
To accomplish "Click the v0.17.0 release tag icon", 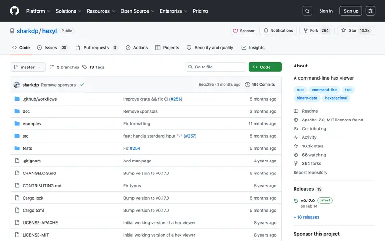I will [x=296, y=201].
